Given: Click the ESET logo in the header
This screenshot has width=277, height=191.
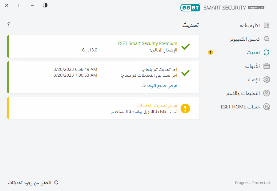Looking at the screenshot, I should [190, 7].
